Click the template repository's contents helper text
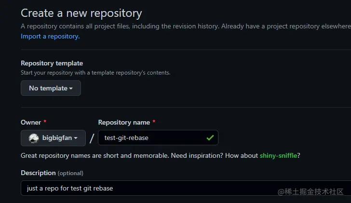The width and height of the screenshot is (351, 203). pos(95,73)
